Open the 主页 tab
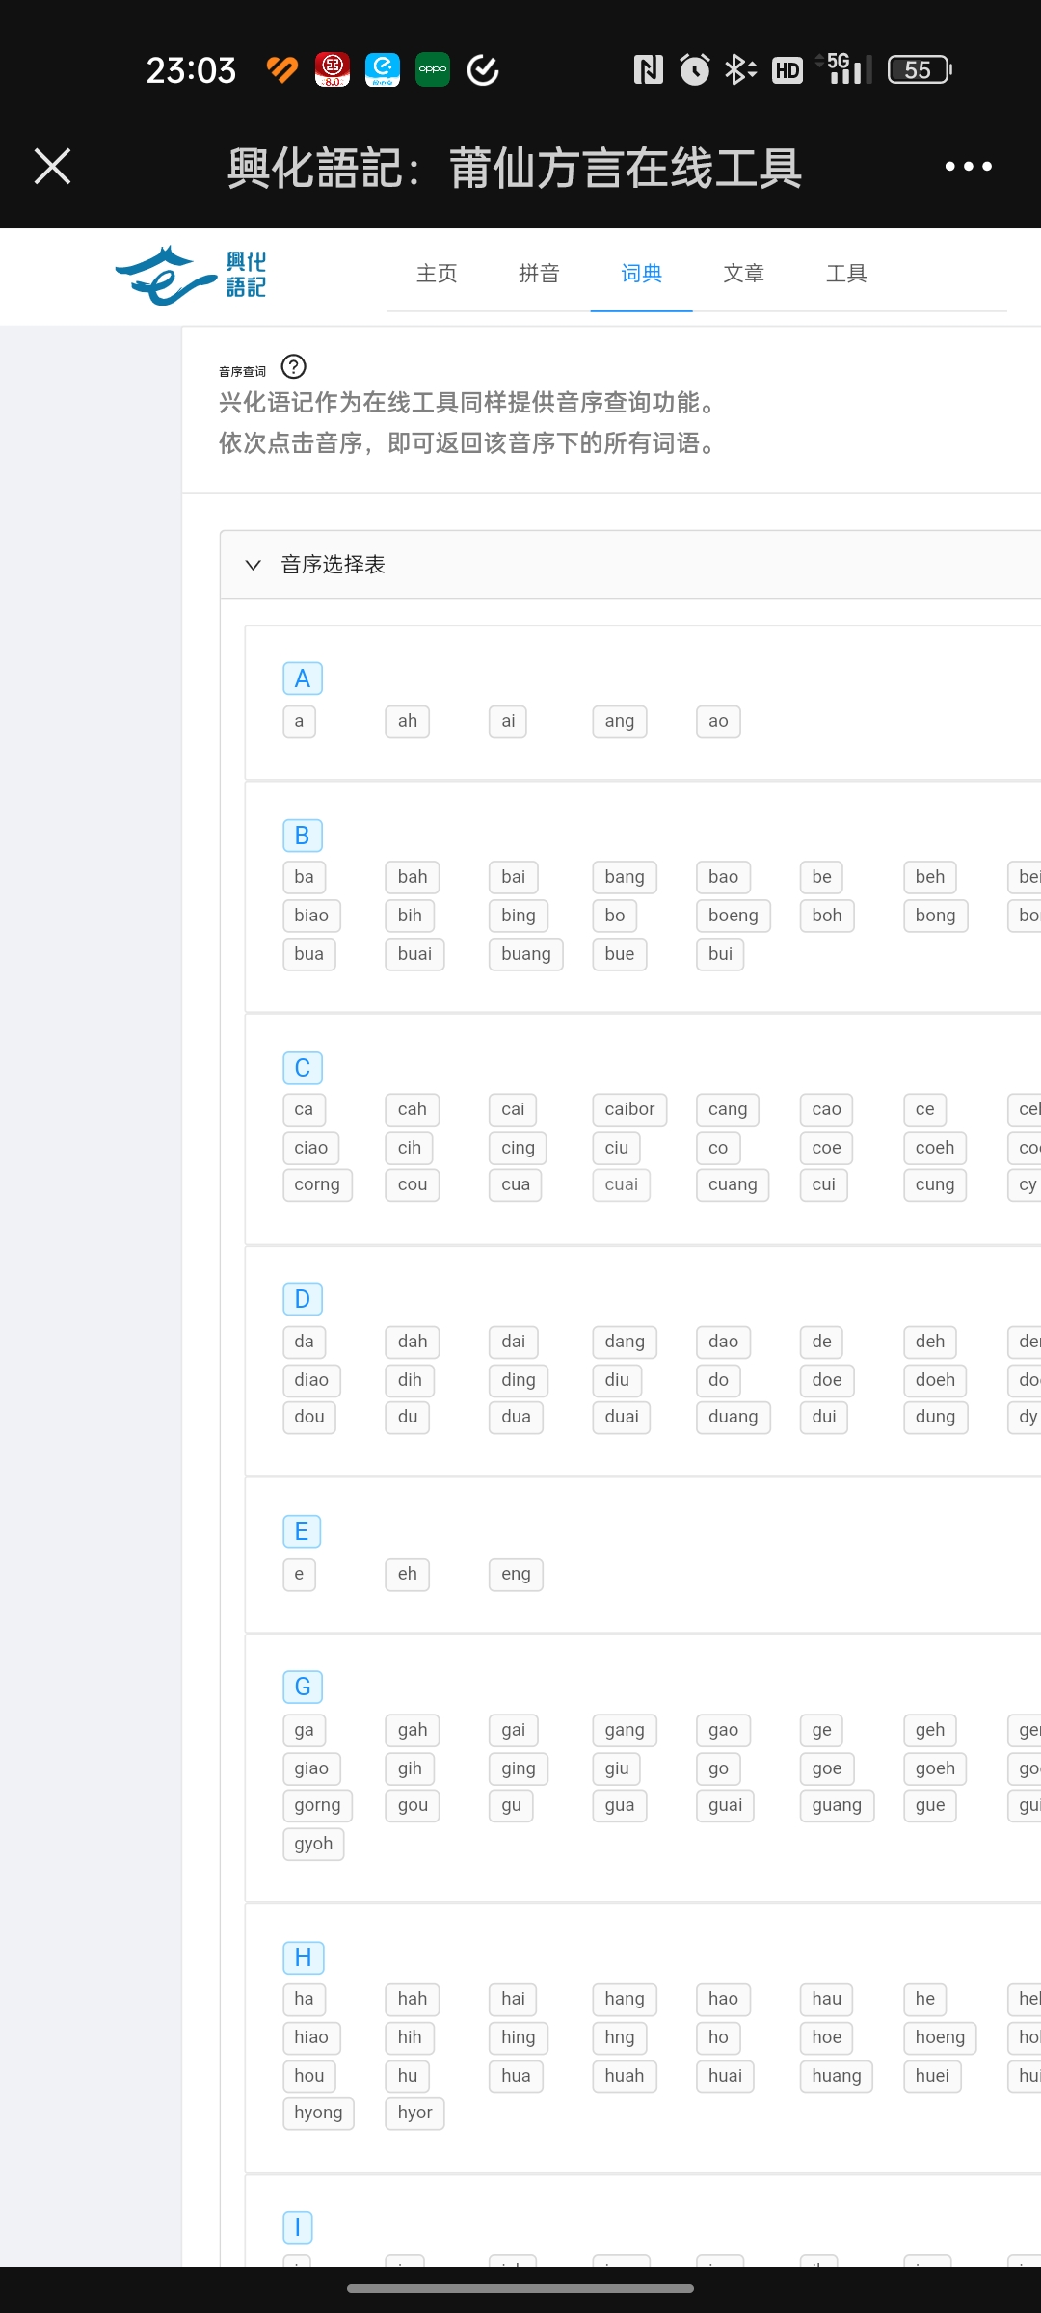The height and width of the screenshot is (2313, 1041). coord(437,274)
